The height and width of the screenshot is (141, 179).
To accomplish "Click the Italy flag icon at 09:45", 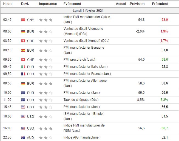I will (23, 67).
